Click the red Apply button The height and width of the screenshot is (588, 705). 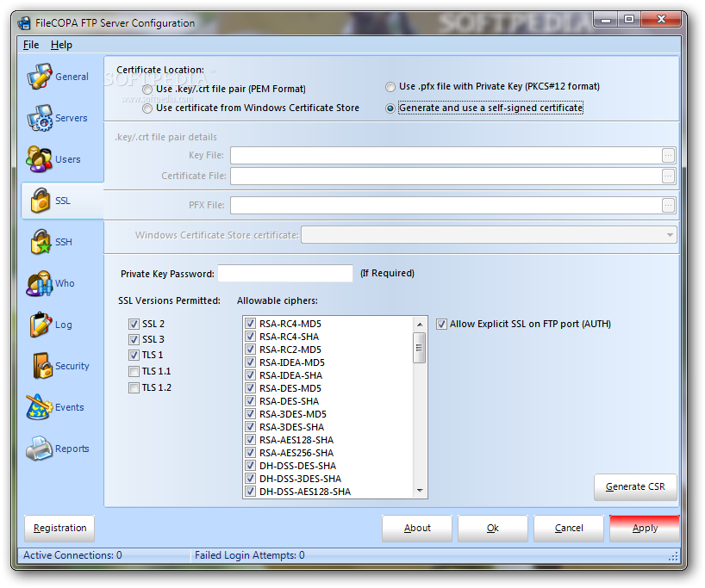[645, 529]
